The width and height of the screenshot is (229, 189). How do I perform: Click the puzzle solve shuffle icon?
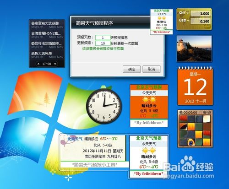click(x=209, y=112)
